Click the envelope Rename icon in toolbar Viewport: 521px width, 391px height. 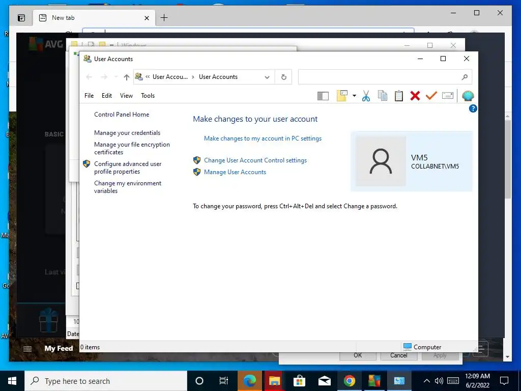tap(448, 96)
